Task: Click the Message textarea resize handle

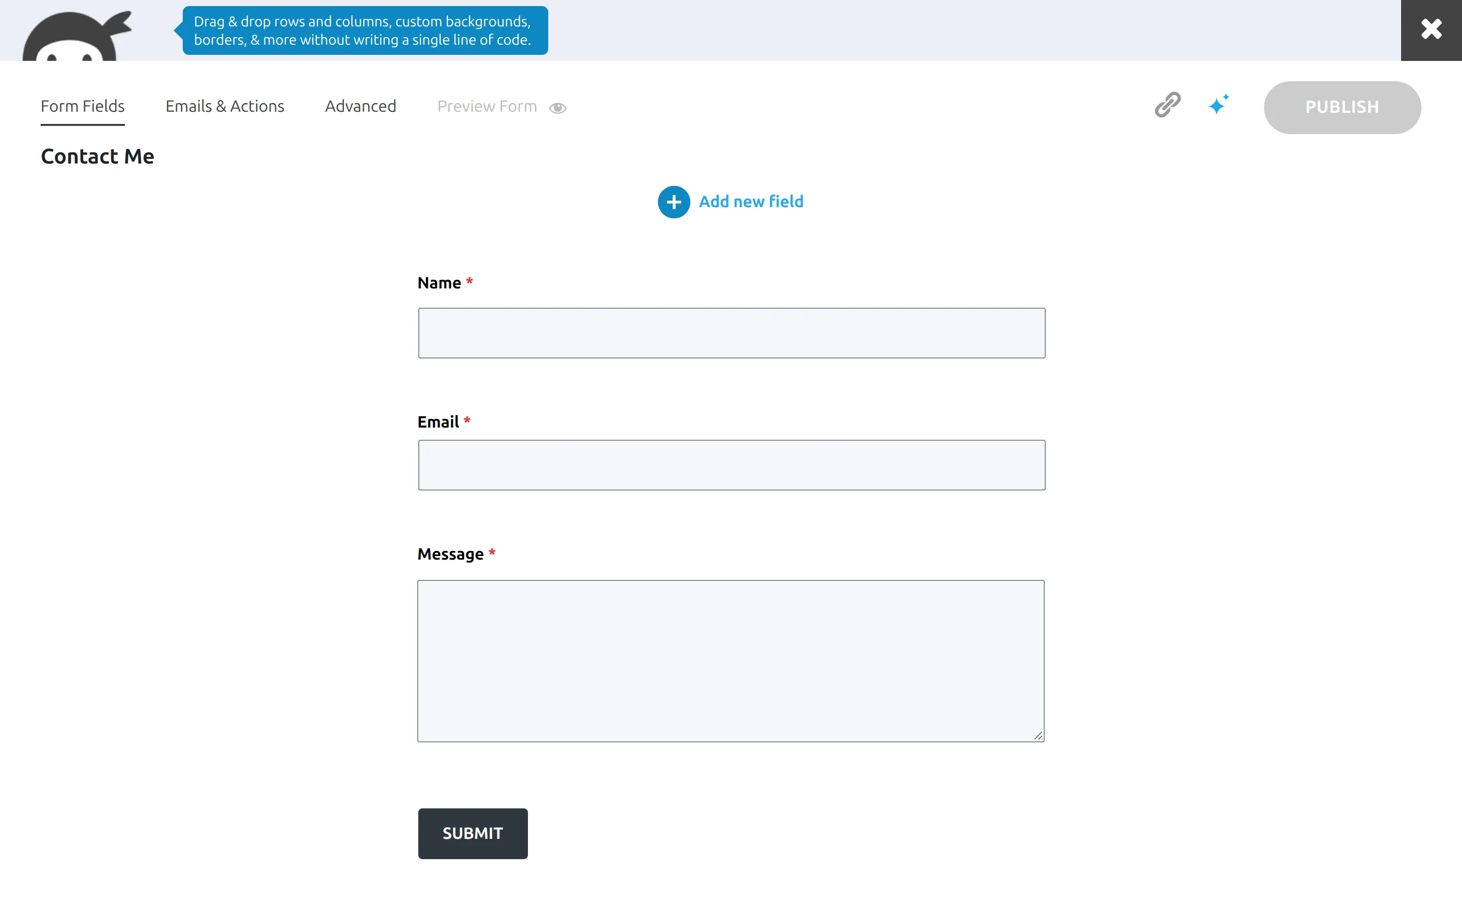Action: point(1037,735)
